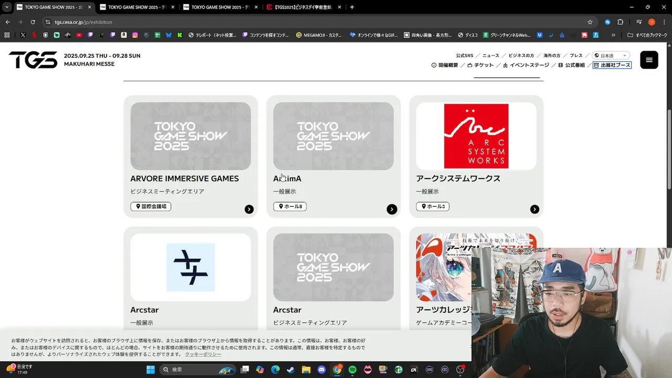Open the Instagram bookmark
This screenshot has height=378, width=672.
point(135,35)
